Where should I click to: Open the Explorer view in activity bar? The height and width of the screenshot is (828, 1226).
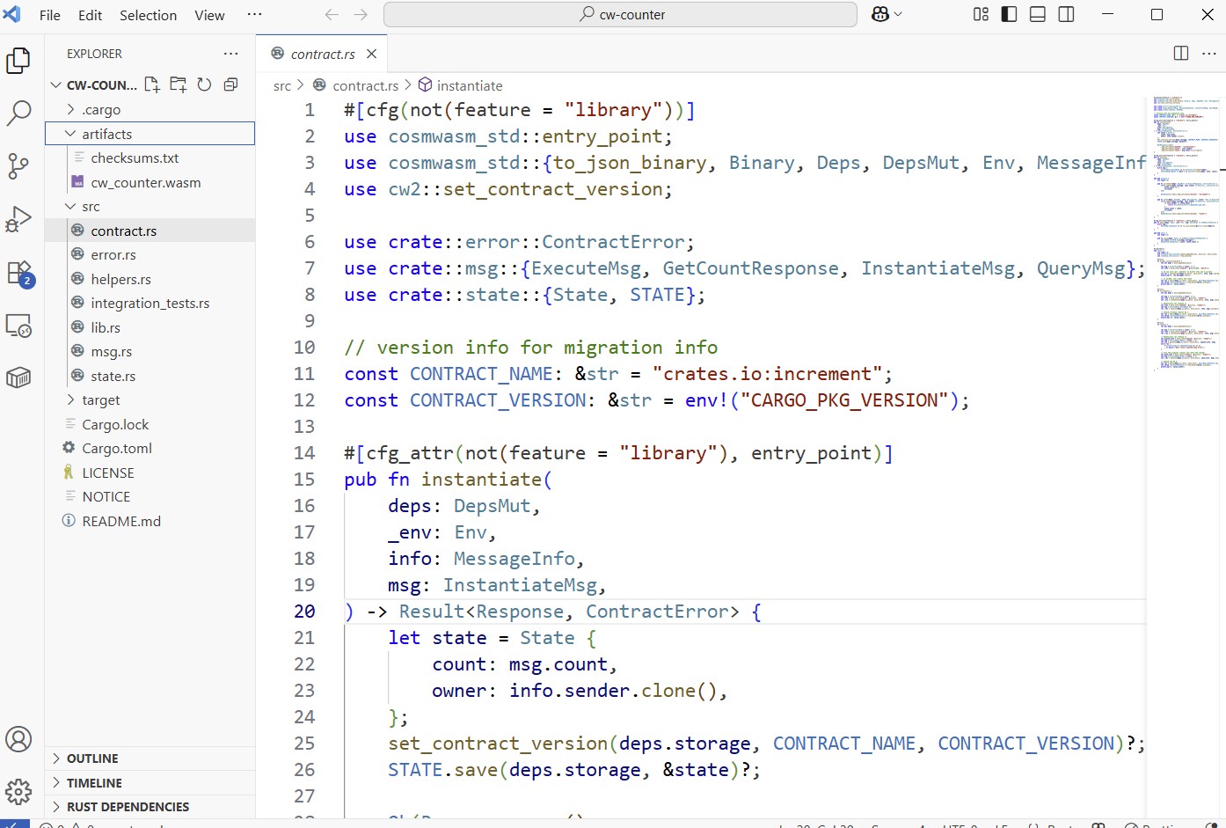tap(18, 61)
